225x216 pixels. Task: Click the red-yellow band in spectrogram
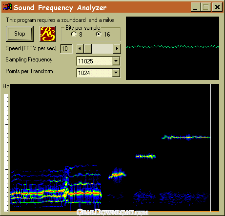[x=56, y=194]
